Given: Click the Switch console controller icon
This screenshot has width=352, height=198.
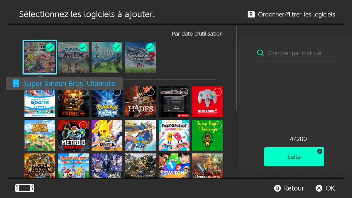Looking at the screenshot, I should 25,188.
